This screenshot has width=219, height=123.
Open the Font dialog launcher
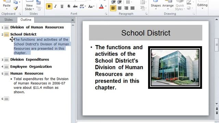[x=106, y=14]
